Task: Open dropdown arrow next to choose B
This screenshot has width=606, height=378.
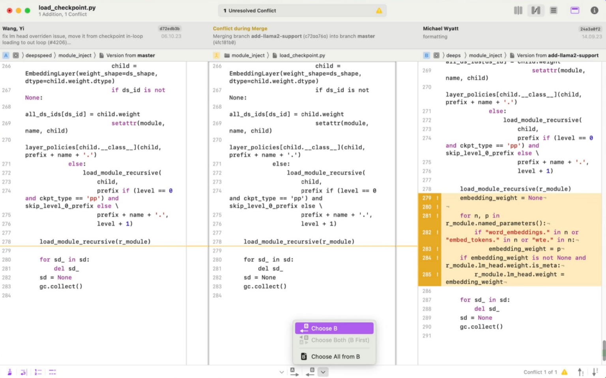Action: click(x=323, y=372)
